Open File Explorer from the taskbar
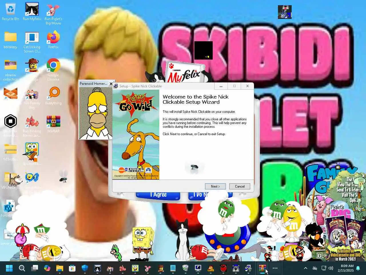 pos(60,268)
